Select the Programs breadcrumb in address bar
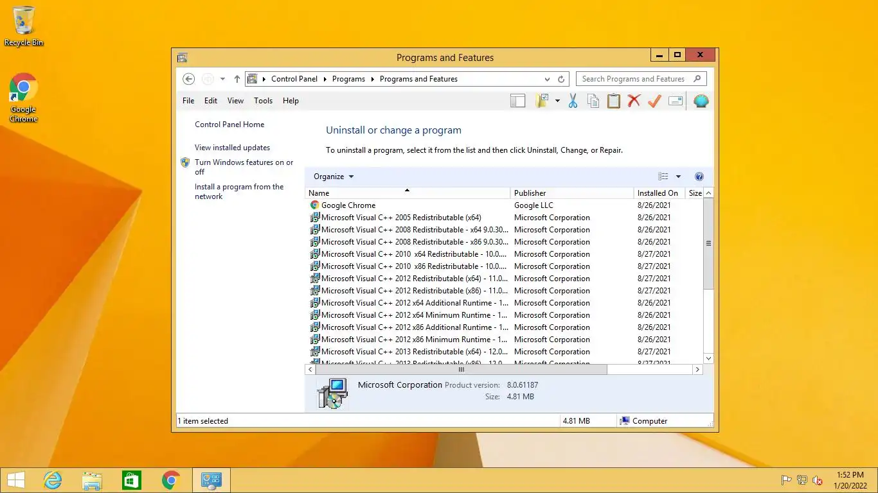The width and height of the screenshot is (878, 493). pos(348,79)
